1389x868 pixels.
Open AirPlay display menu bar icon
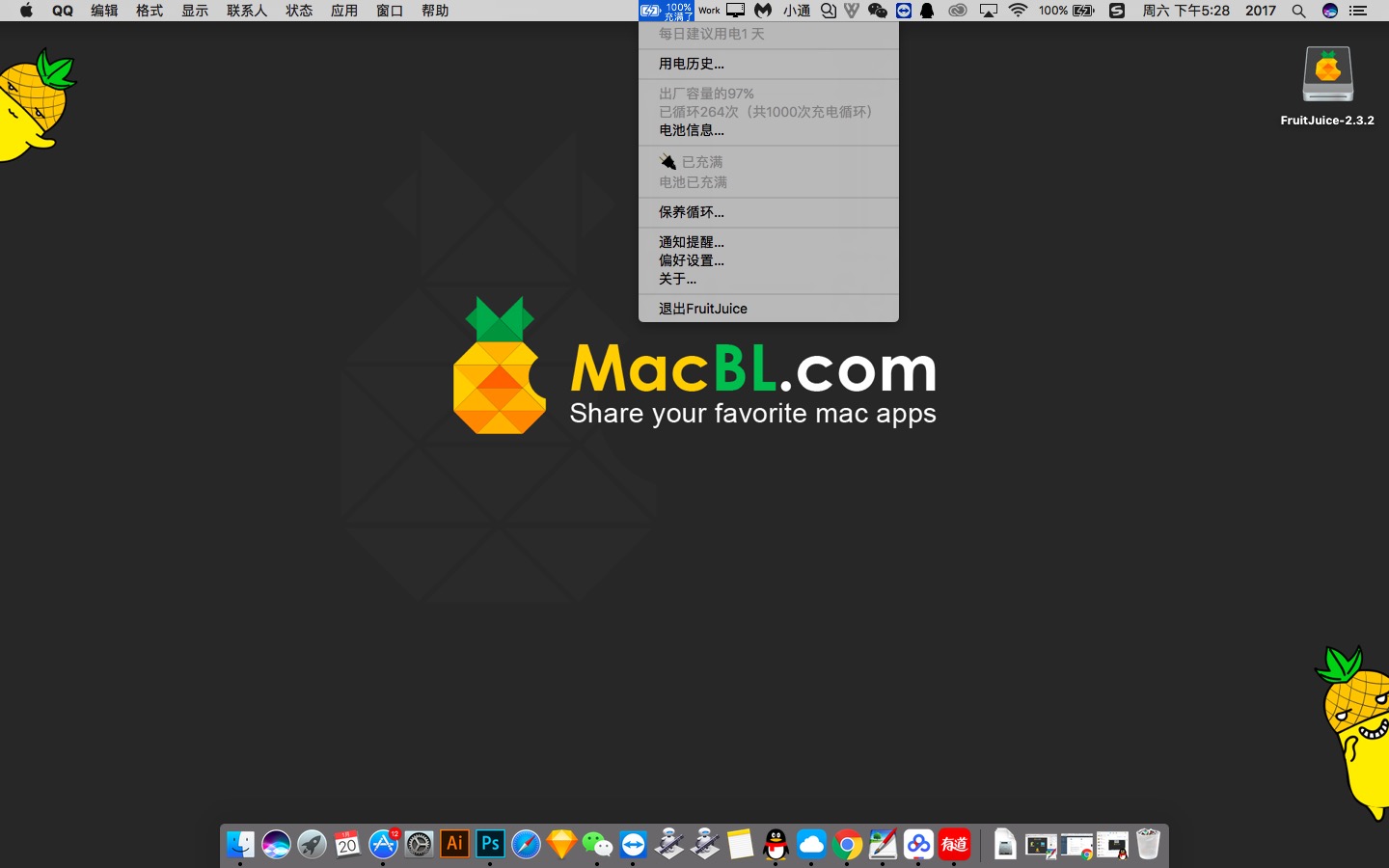989,11
